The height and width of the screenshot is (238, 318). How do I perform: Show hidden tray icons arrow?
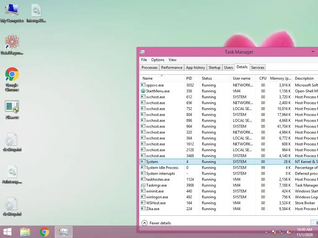point(266,232)
